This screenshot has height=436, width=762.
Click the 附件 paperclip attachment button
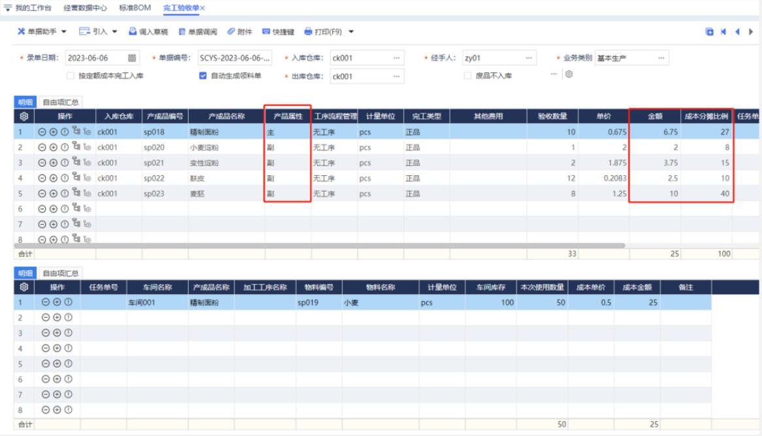pyautogui.click(x=240, y=31)
